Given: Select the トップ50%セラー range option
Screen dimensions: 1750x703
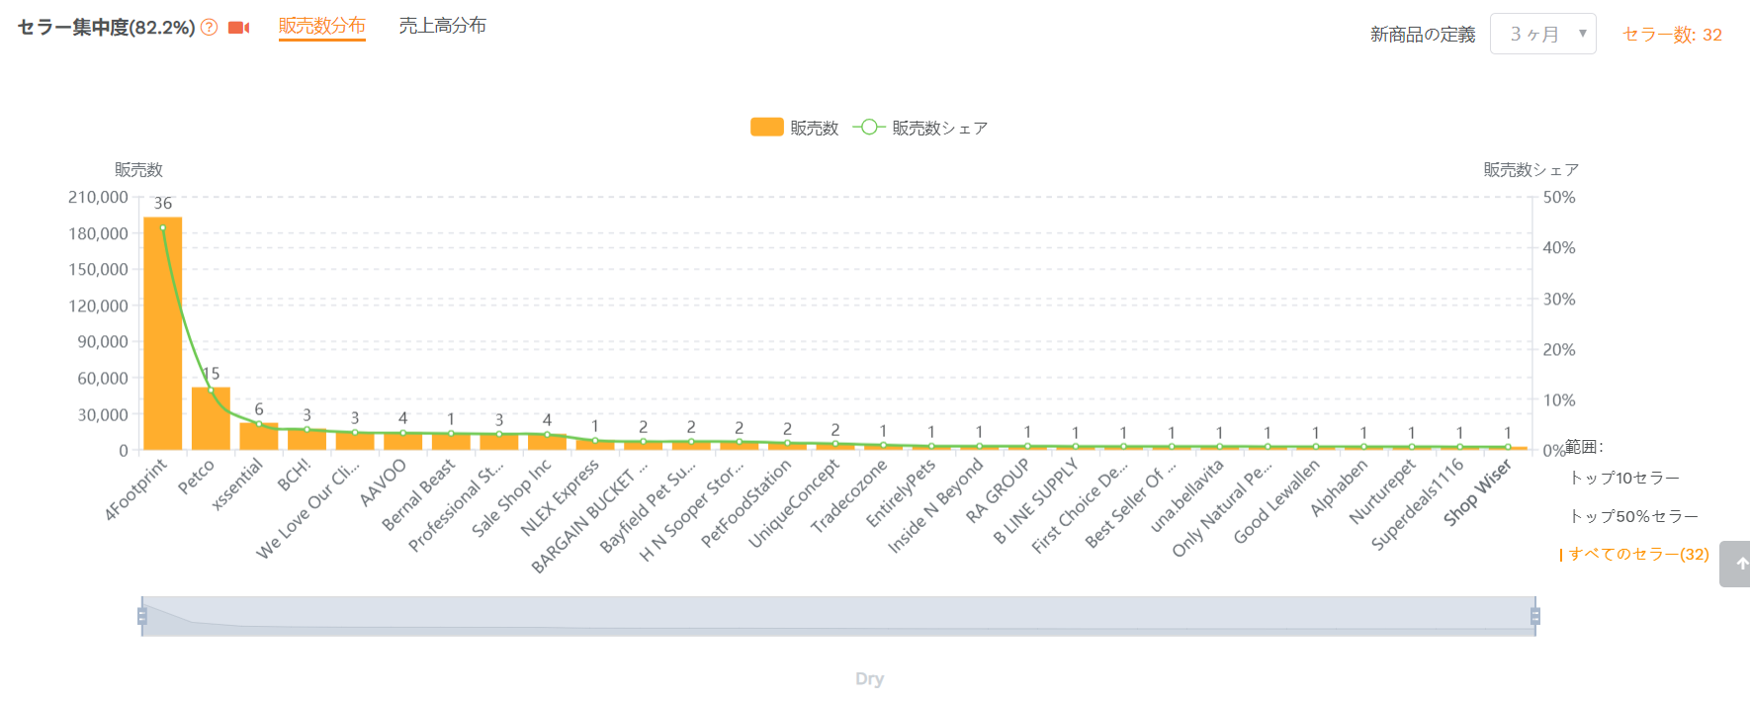Looking at the screenshot, I should pyautogui.click(x=1633, y=516).
